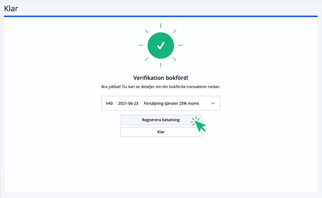
Task: Click the Klar page title
Action: pos(11,8)
